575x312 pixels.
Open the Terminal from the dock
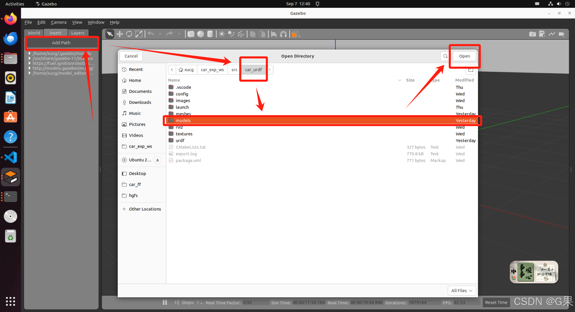(x=11, y=196)
